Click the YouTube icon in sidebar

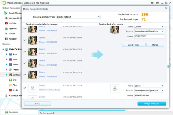coord(6,23)
